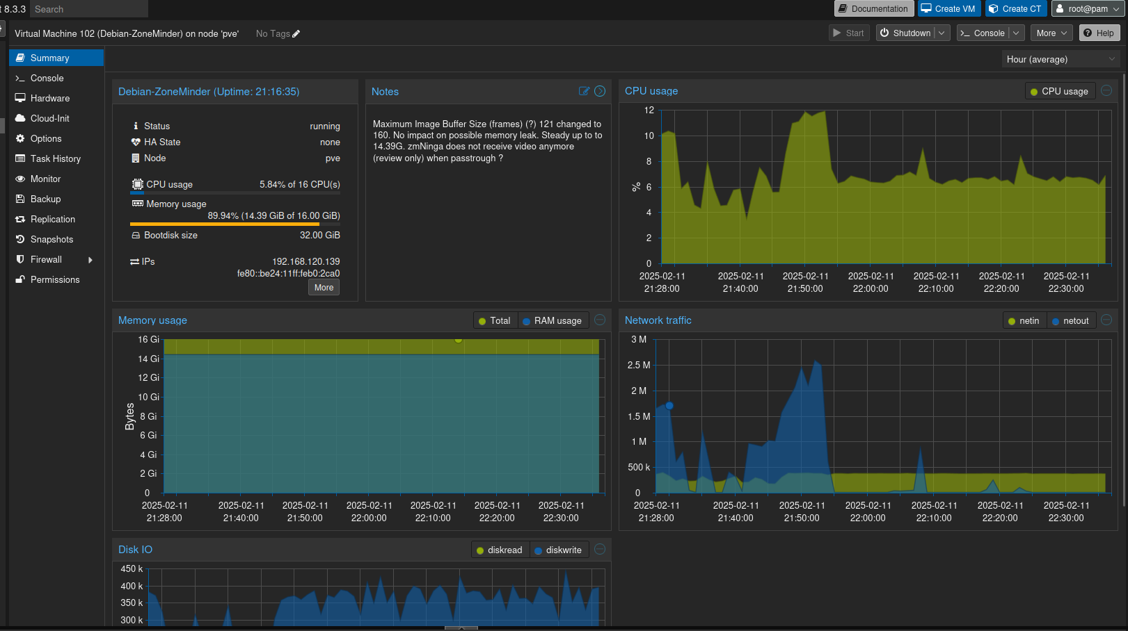The image size is (1128, 631).
Task: Open the Replication section
Action: [56, 219]
